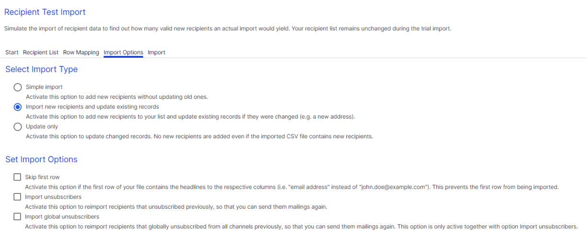
Task: Switch to the Row Mapping tab
Action: tap(81, 52)
